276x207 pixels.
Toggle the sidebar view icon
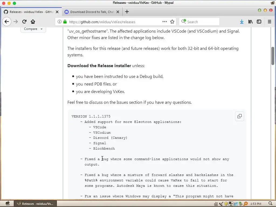pos(259,22)
